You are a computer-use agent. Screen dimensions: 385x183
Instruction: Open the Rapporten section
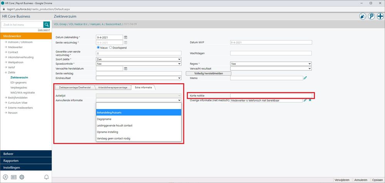tap(26, 161)
